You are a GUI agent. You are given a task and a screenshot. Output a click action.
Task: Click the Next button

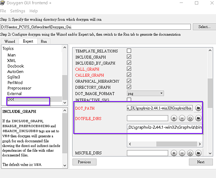tap(201, 162)
